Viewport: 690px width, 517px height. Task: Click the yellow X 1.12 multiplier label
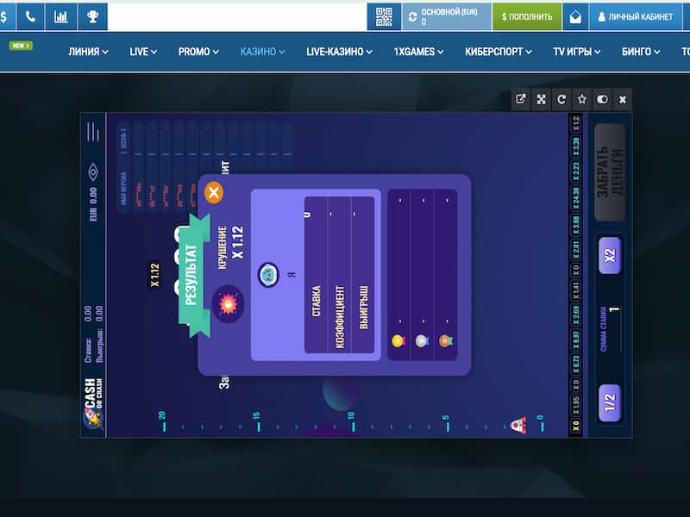(154, 275)
